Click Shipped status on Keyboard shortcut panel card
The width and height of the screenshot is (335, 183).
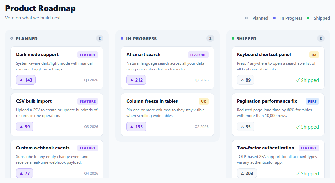(x=307, y=80)
